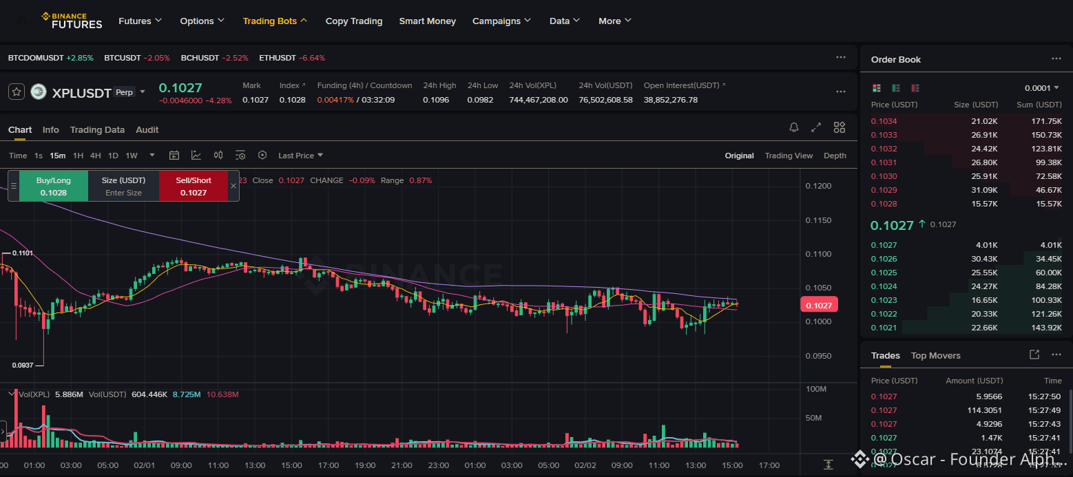Click the 0.1021 bid price row
This screenshot has height=477, width=1073.
(966, 328)
